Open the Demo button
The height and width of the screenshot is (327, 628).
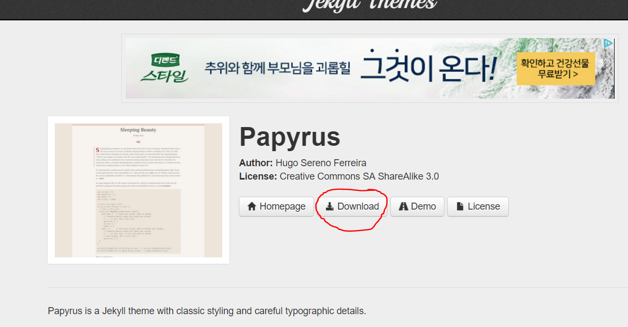(418, 206)
